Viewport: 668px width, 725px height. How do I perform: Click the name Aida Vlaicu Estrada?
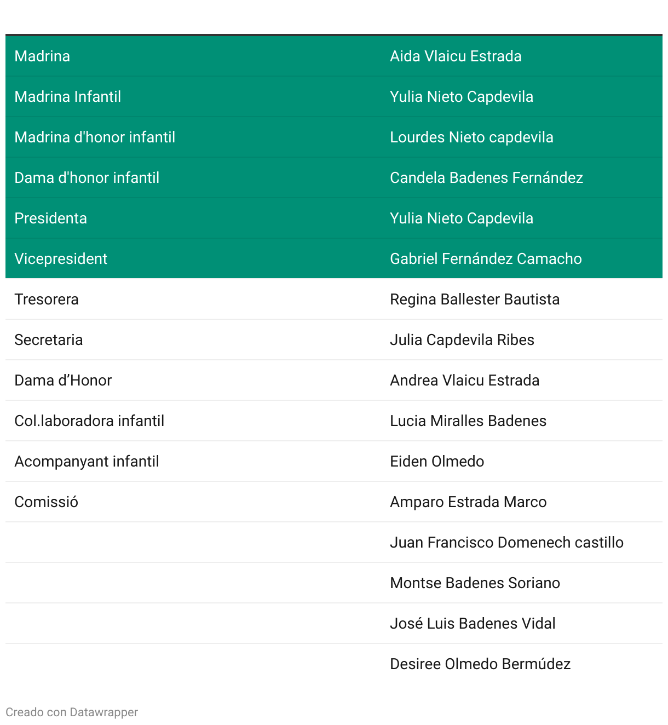click(x=455, y=56)
